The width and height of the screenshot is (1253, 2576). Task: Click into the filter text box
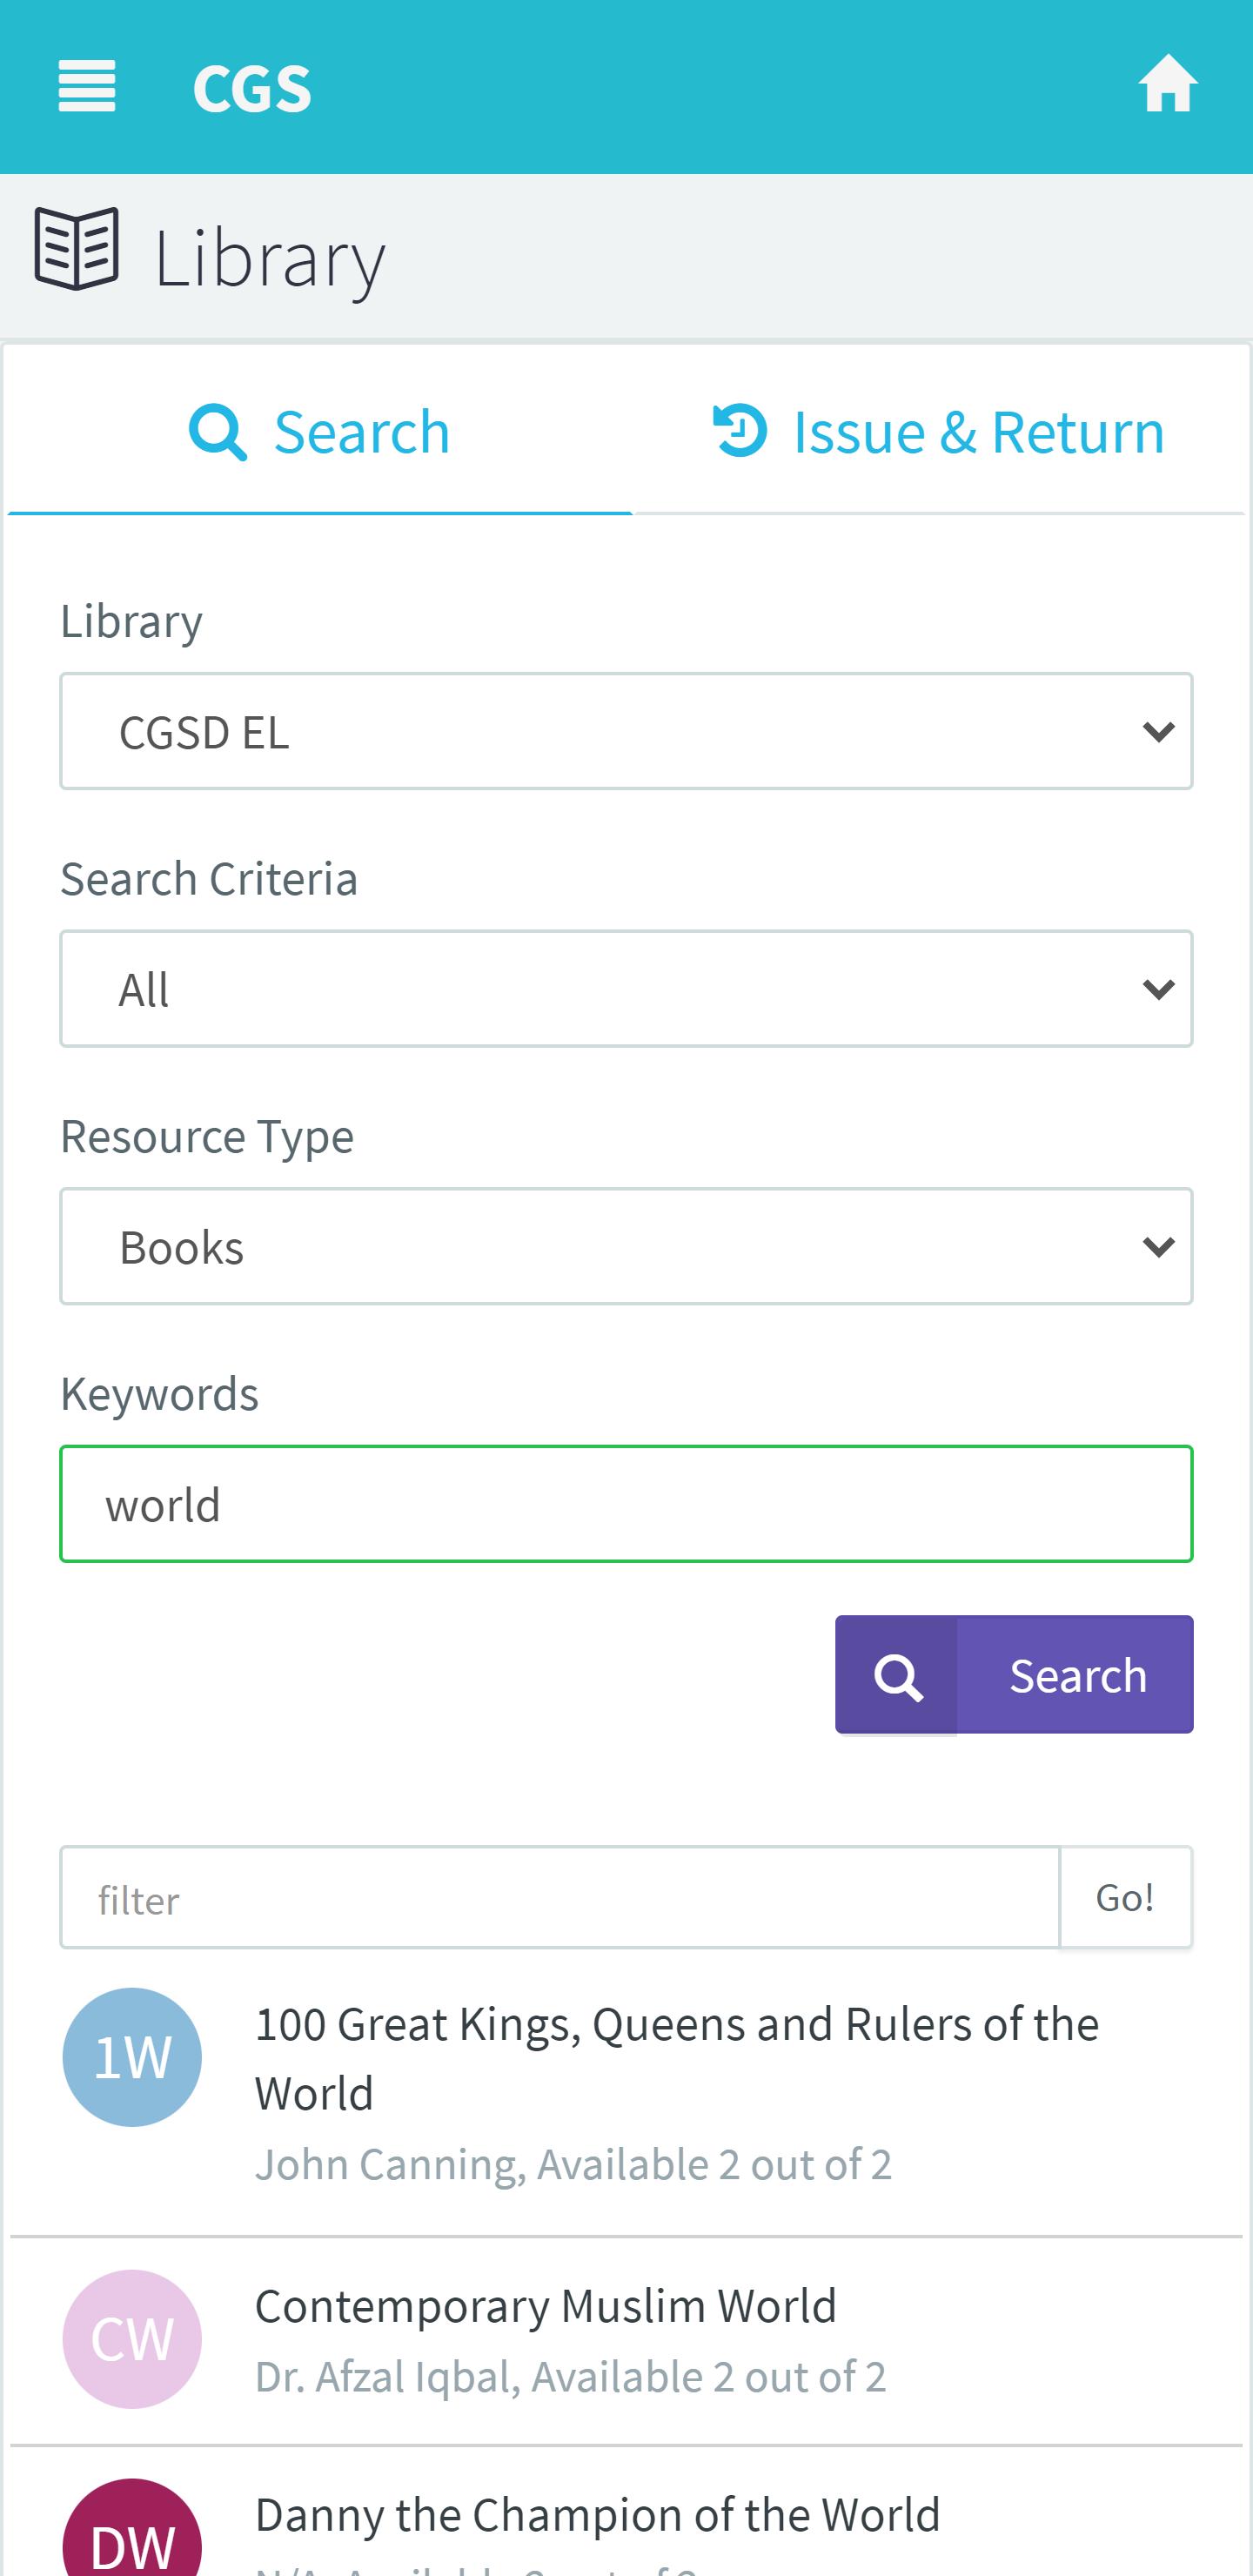click(560, 1897)
